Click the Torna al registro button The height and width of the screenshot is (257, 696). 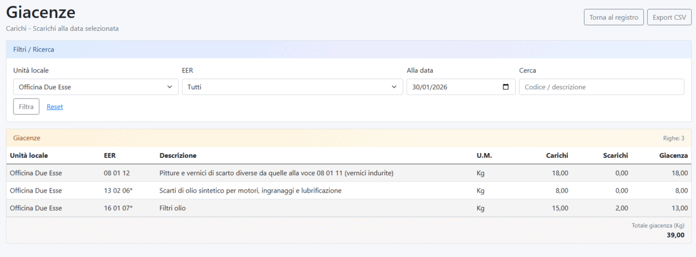click(614, 17)
